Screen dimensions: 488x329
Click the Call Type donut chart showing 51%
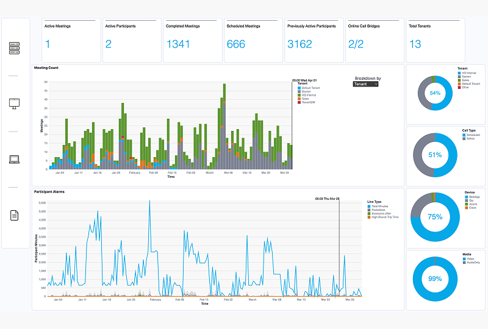tap(435, 155)
